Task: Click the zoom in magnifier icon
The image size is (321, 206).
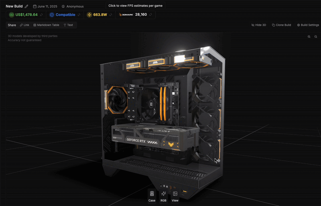Action: 309,36
